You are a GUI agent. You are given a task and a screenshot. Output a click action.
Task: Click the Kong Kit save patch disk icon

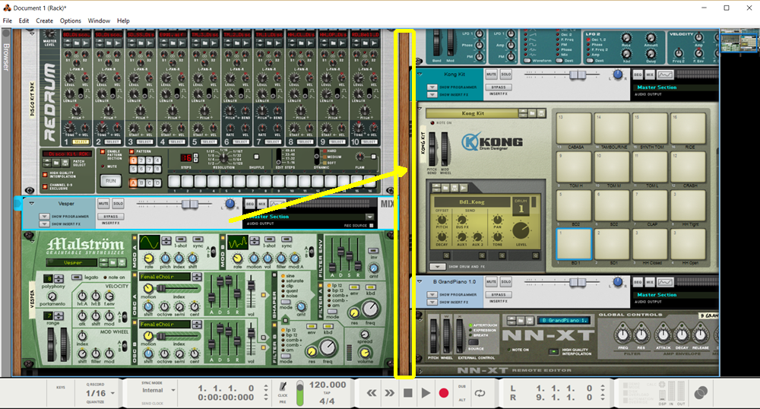point(541,113)
